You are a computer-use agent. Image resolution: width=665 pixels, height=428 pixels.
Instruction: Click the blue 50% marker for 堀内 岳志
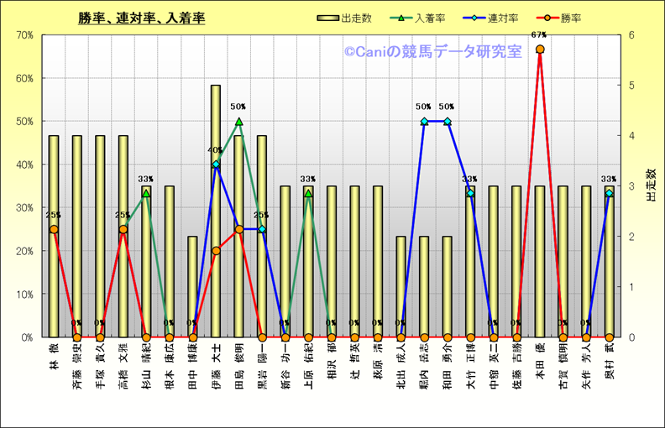click(x=424, y=122)
